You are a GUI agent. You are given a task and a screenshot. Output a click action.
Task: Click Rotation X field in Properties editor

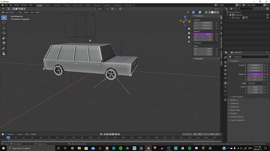[x=255, y=74]
